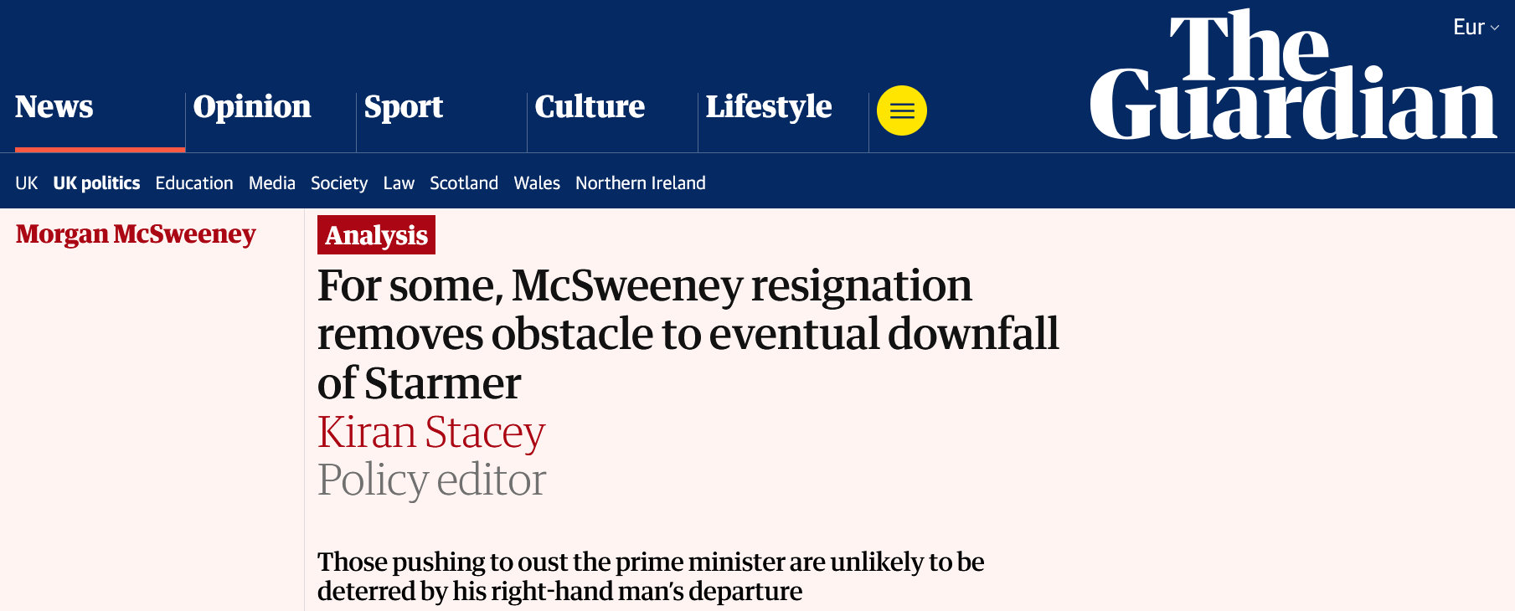Click The Guardian logo
This screenshot has height=611, width=1515.
(x=1292, y=77)
